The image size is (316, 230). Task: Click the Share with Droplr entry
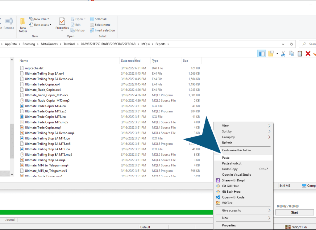click(233, 180)
